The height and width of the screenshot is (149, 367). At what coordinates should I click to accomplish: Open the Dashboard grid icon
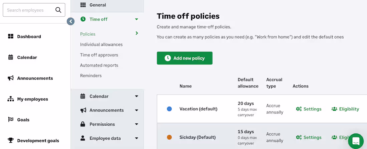pyautogui.click(x=11, y=37)
